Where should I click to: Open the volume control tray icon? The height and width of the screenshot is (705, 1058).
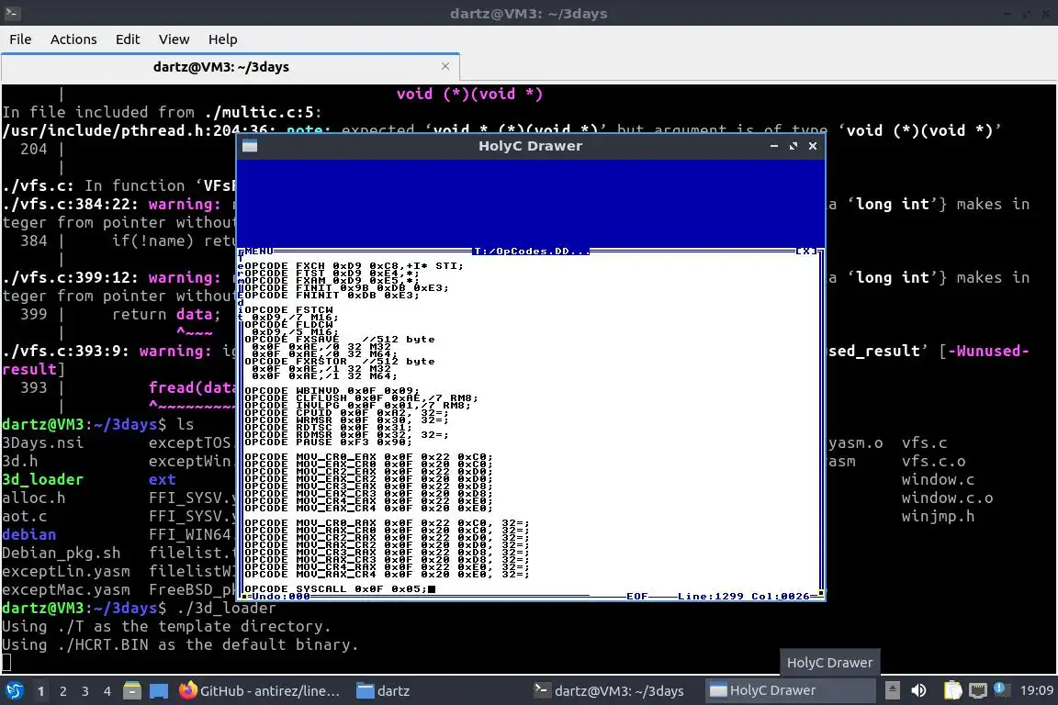918,691
